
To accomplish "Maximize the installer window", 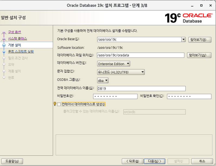I will tap(201, 5).
